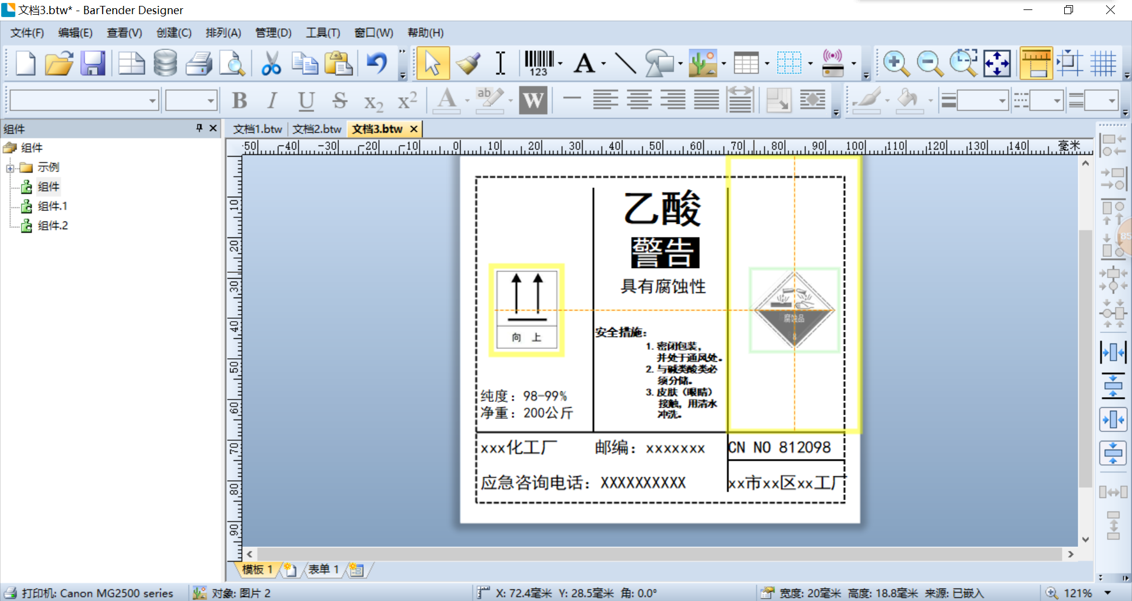
Task: Open font color dropdown arrow
Action: pos(467,101)
